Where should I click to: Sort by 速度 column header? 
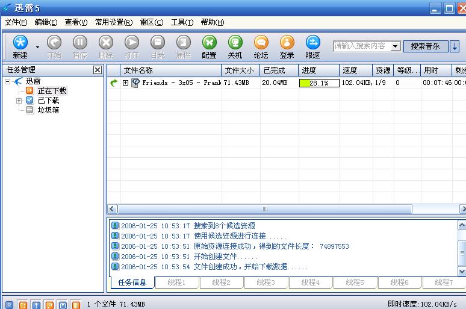click(356, 70)
